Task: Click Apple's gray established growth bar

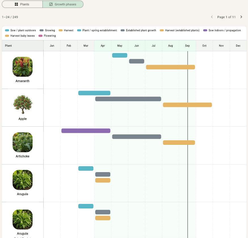Action: coord(128,99)
